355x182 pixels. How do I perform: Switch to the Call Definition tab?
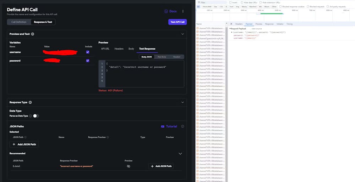(19, 22)
